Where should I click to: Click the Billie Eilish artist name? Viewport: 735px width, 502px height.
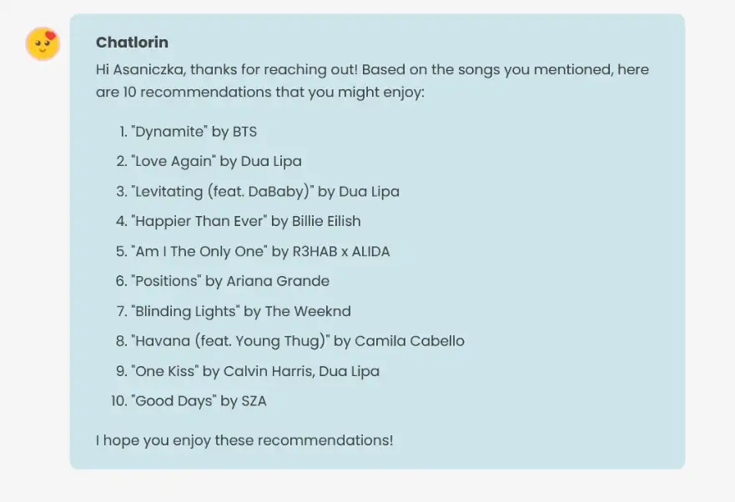(326, 221)
